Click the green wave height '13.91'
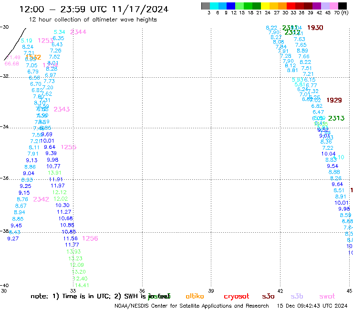The width and height of the screenshot is (353, 310). 54,173
